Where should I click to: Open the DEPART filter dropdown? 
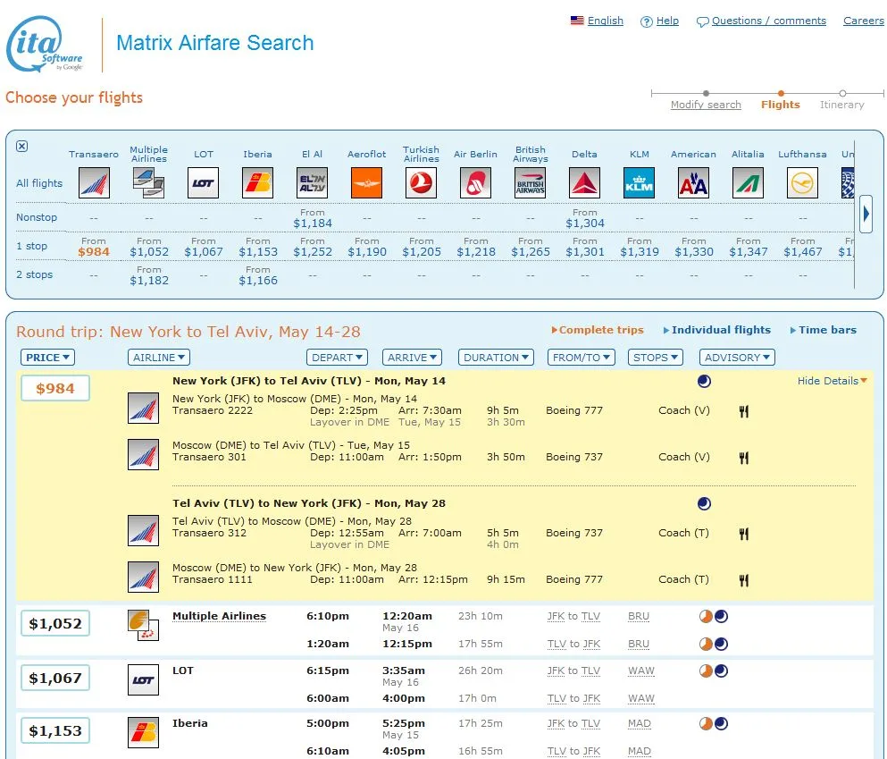337,358
